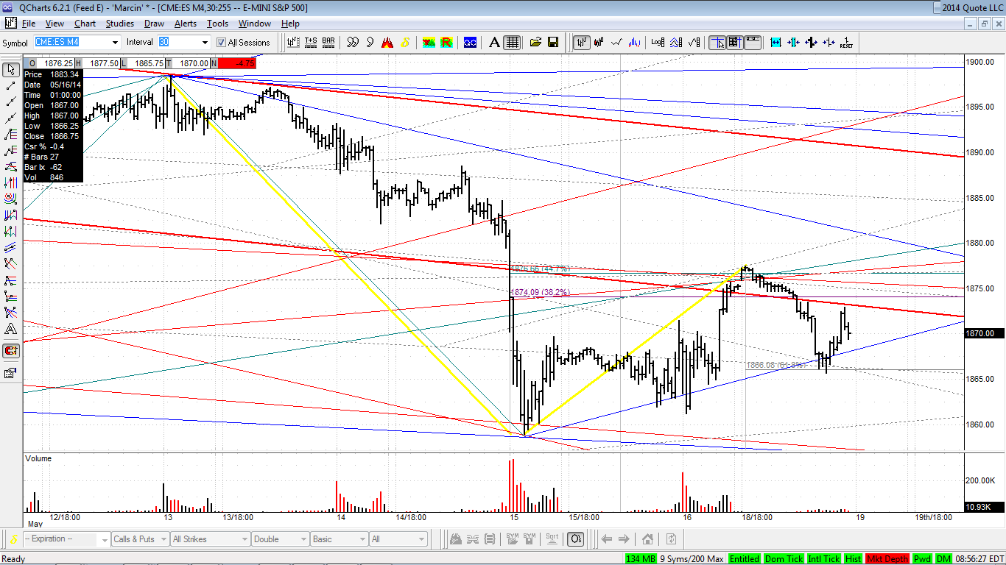Open the File menu
Viewport: 1006px width, 565px height.
pyautogui.click(x=29, y=24)
